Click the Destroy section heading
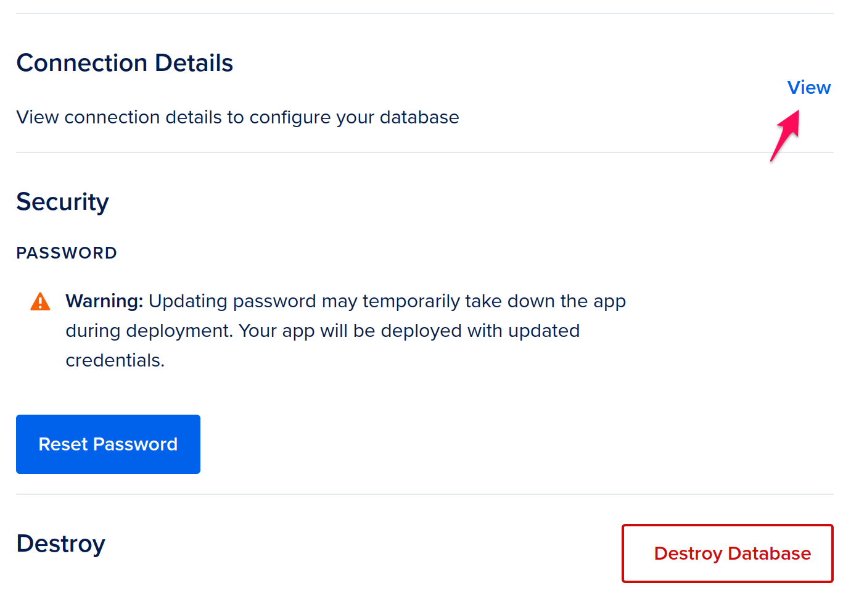851x601 pixels. point(60,544)
